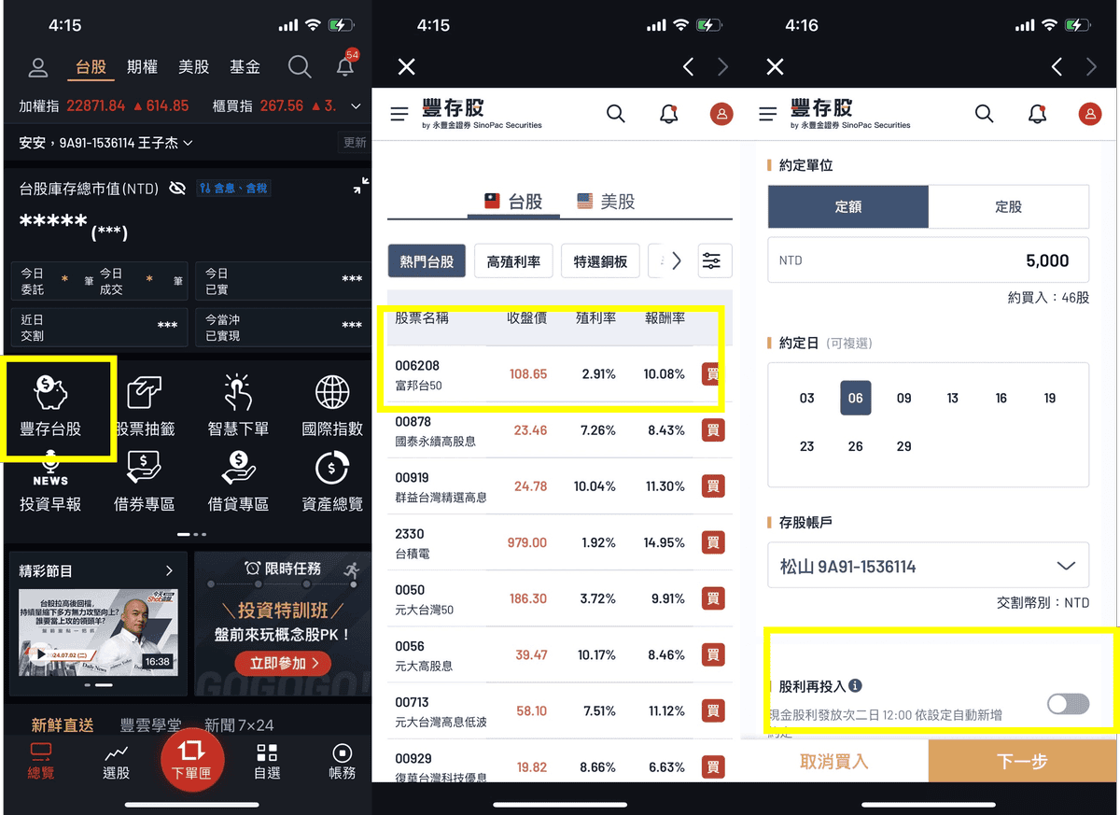Tap 買 button for 006208 富邦台50
1120x815 pixels.
[713, 374]
